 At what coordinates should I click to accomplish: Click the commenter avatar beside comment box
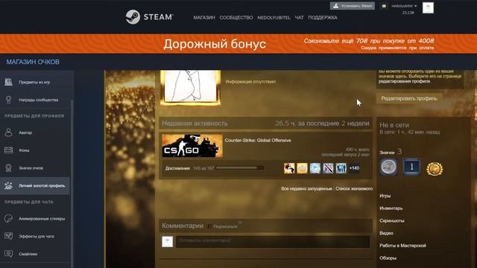pyautogui.click(x=167, y=241)
